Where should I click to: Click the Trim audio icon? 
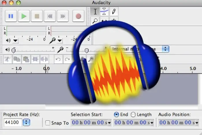pyautogui.click(x=35, y=59)
